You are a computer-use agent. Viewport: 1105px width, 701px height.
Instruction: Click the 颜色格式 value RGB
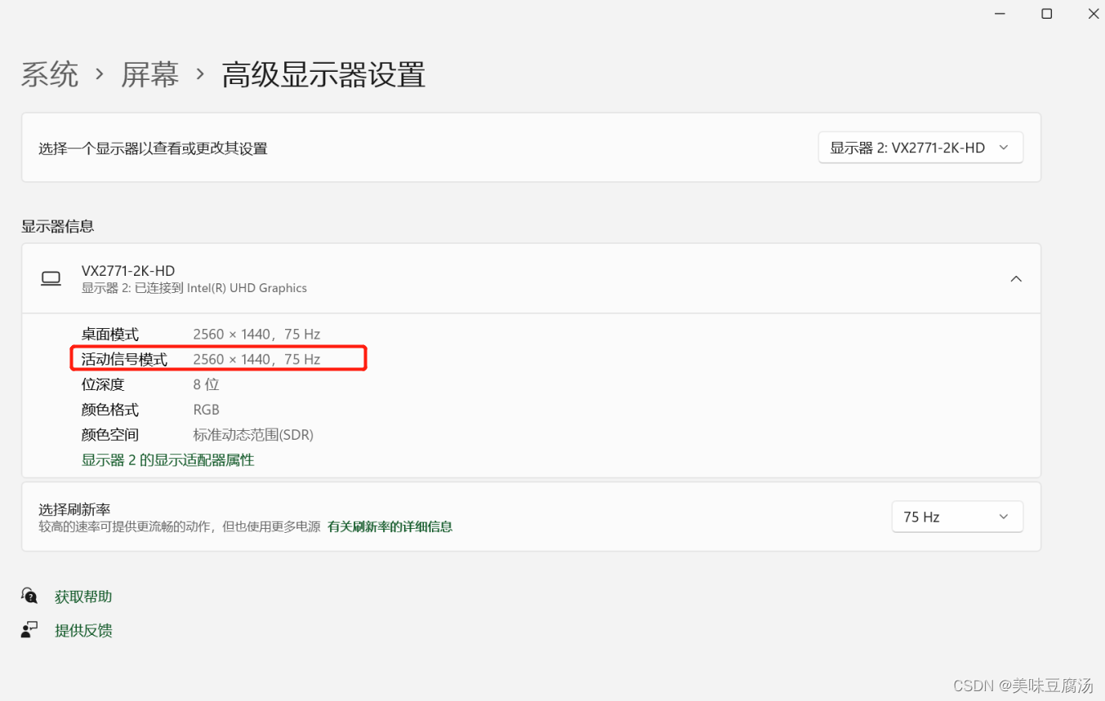pyautogui.click(x=206, y=410)
